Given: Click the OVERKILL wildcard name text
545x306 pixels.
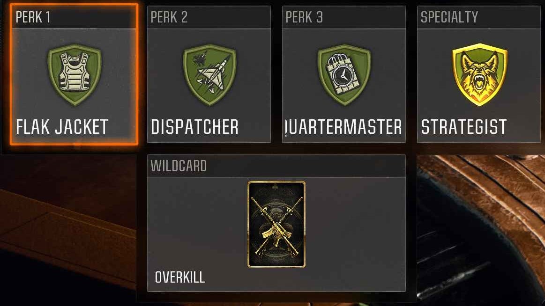Looking at the screenshot, I should [x=179, y=277].
